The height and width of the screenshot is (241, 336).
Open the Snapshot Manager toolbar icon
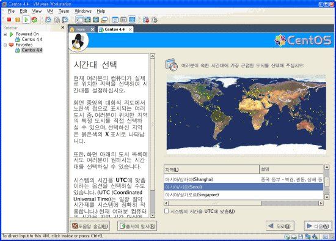tap(65, 20)
